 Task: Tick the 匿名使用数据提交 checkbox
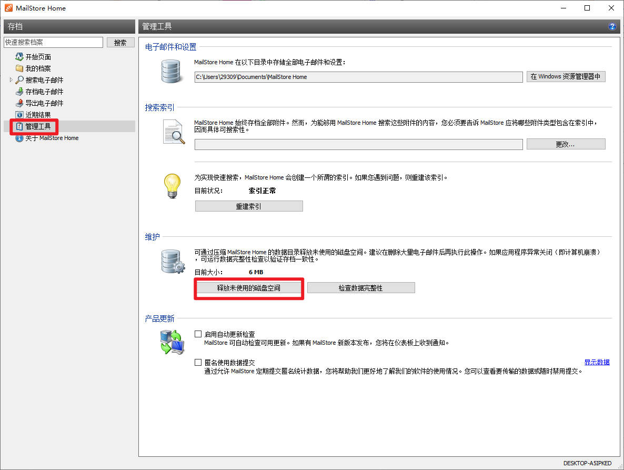tap(198, 362)
